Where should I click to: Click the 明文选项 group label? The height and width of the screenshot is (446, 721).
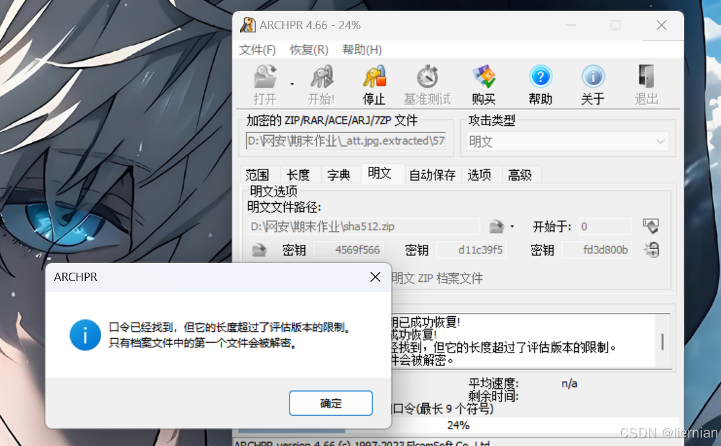click(273, 191)
